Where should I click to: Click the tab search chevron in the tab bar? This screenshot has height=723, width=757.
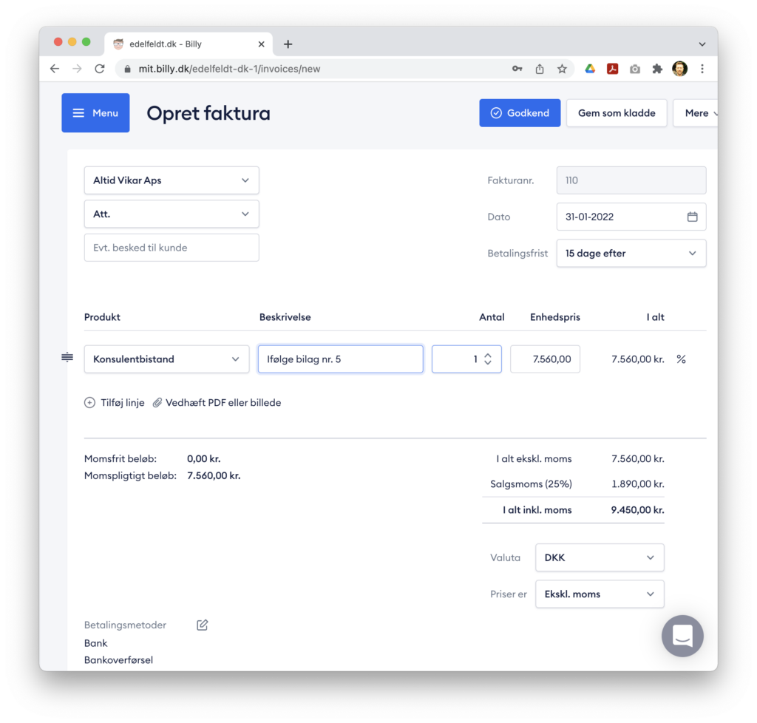tap(702, 44)
